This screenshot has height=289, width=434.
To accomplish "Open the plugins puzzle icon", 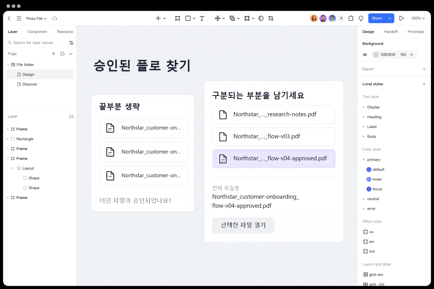I will tap(351, 18).
